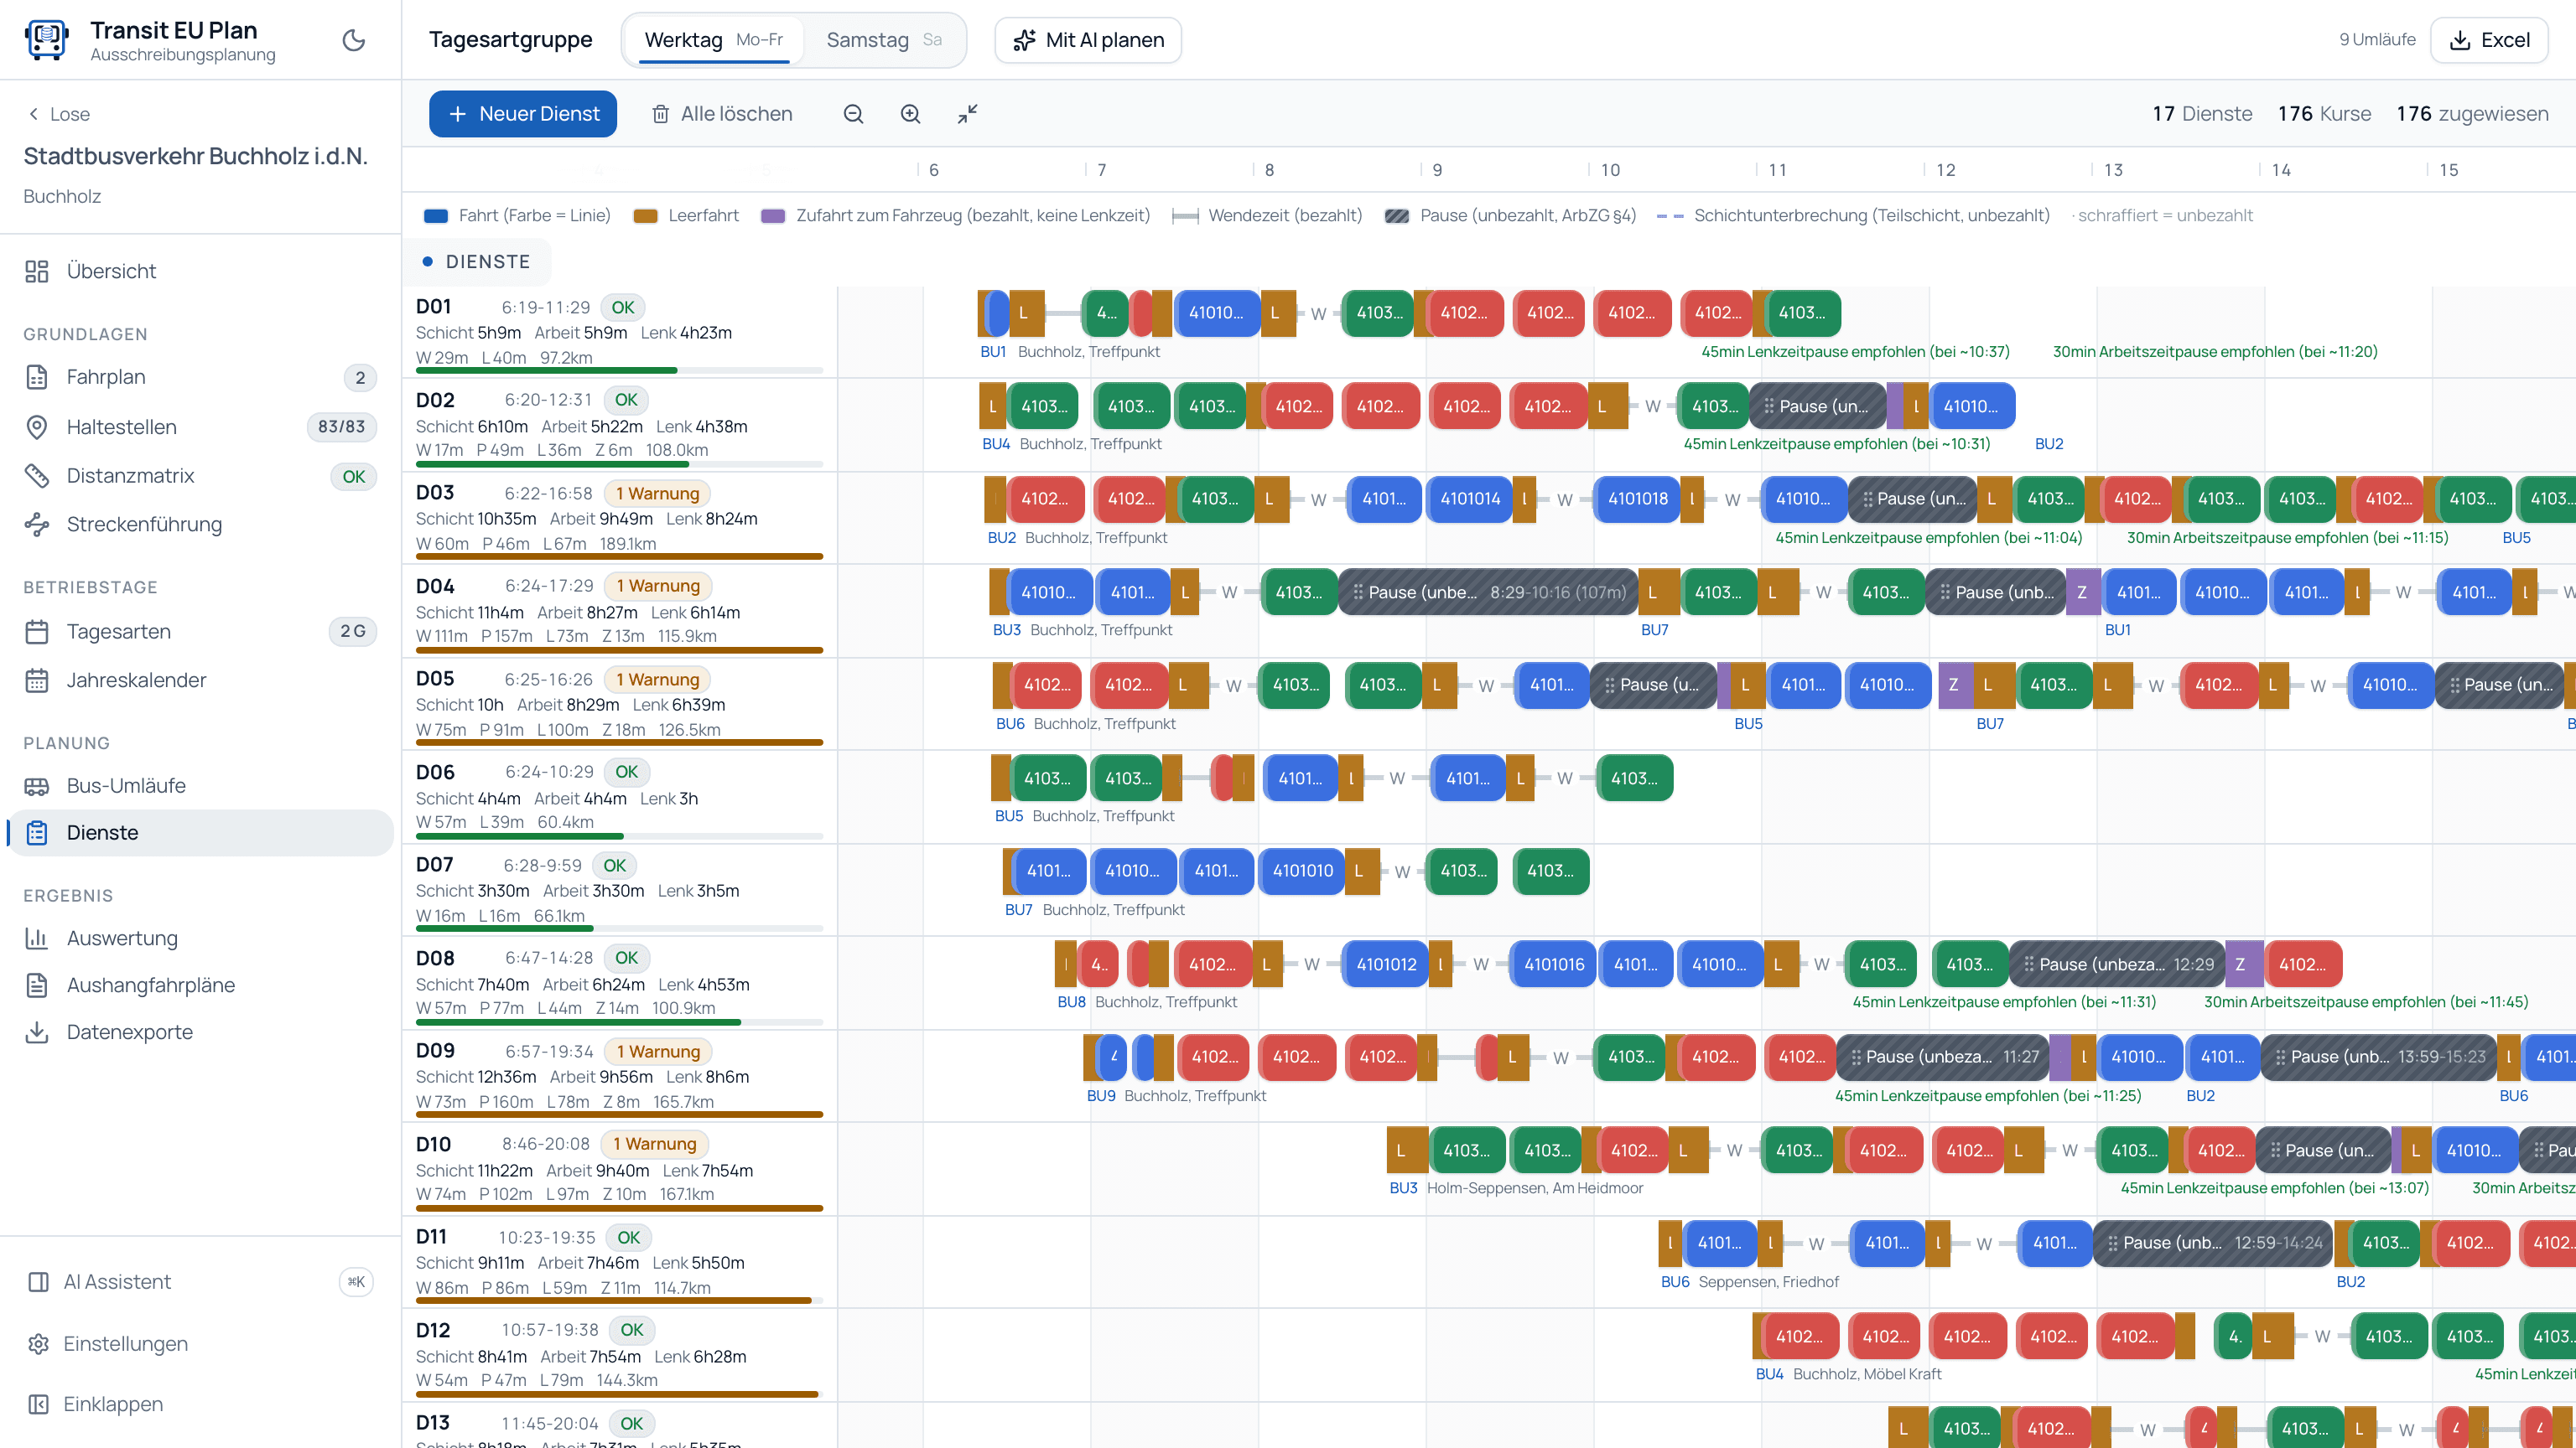Zoom in the timeline

pyautogui.click(x=910, y=114)
